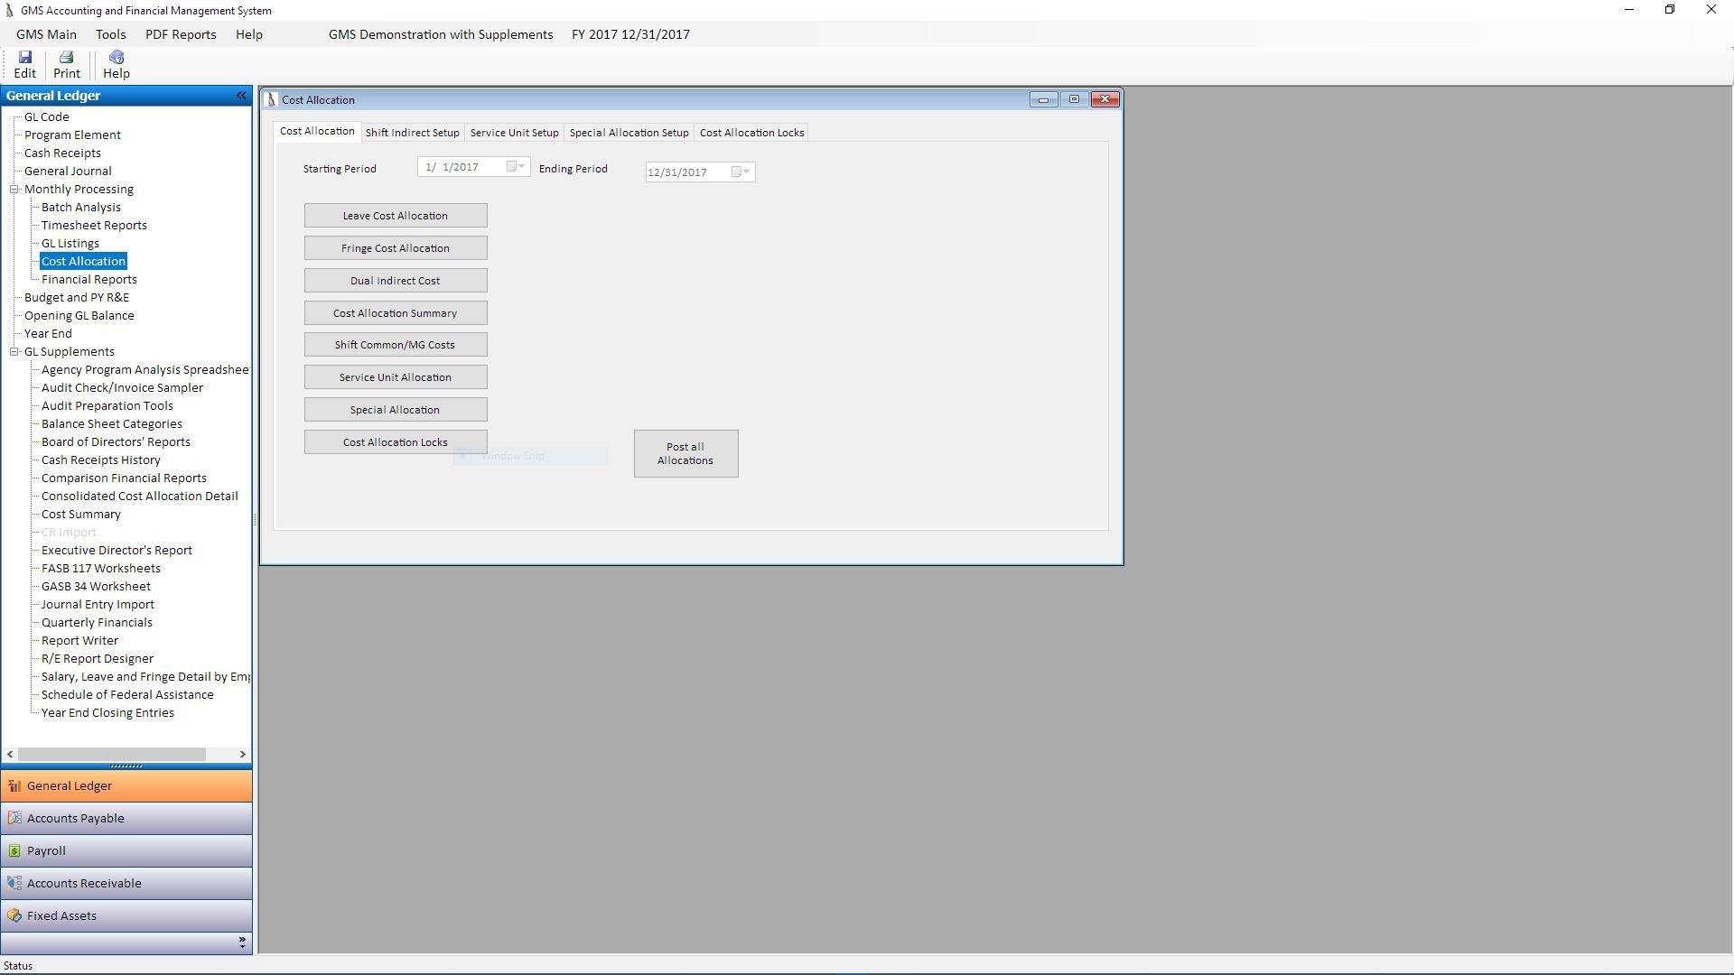Expand navigation pane overflow chevron at bottom
This screenshot has height=975, width=1734.
pos(242,943)
